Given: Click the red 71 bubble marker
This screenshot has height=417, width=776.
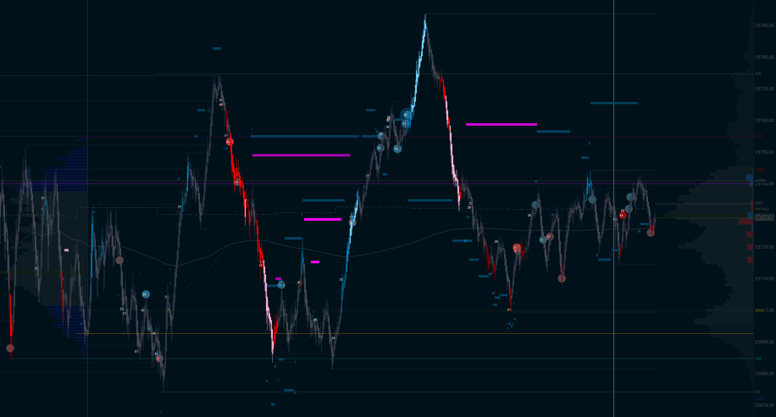Looking at the screenshot, I should pos(517,248).
